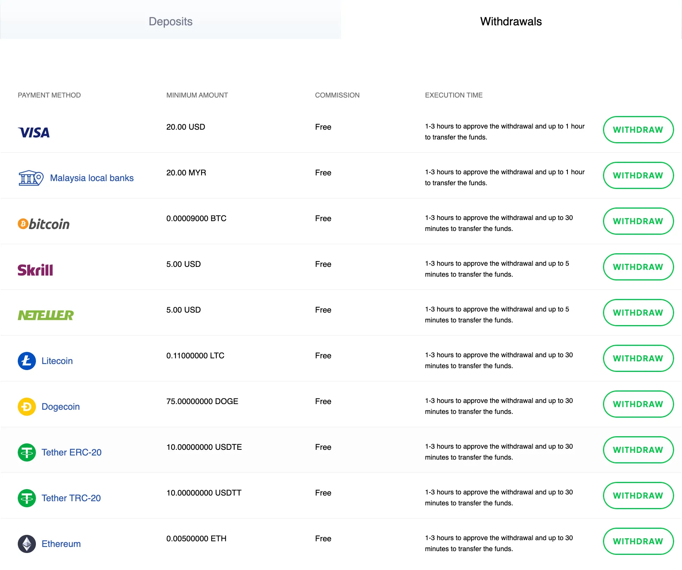Select the 0.00500000 ETH minimum amount
Image resolution: width=682 pixels, height=570 pixels.
196,539
